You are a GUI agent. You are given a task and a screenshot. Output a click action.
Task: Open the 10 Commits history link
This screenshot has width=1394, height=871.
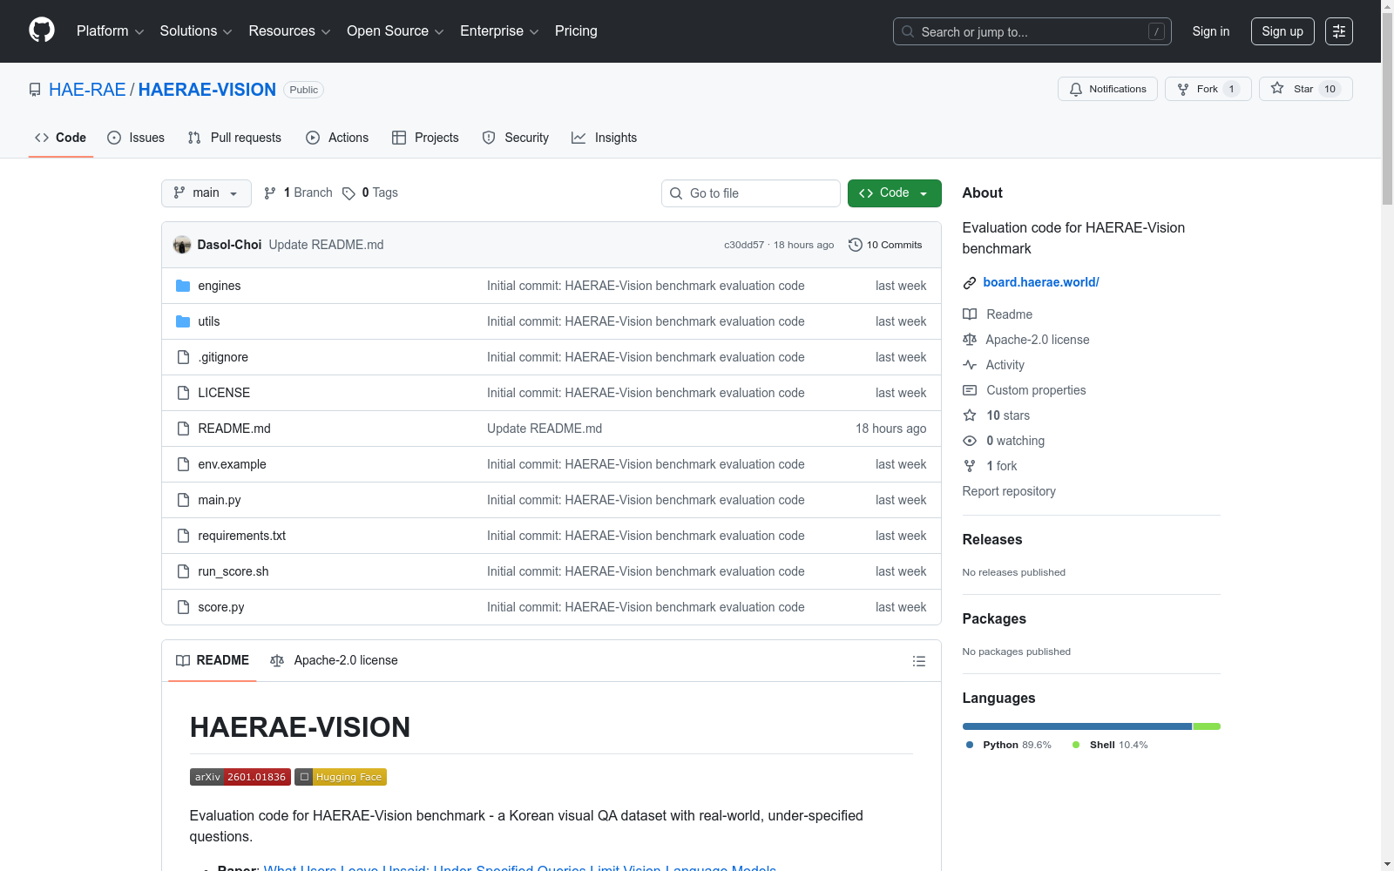coord(885,245)
